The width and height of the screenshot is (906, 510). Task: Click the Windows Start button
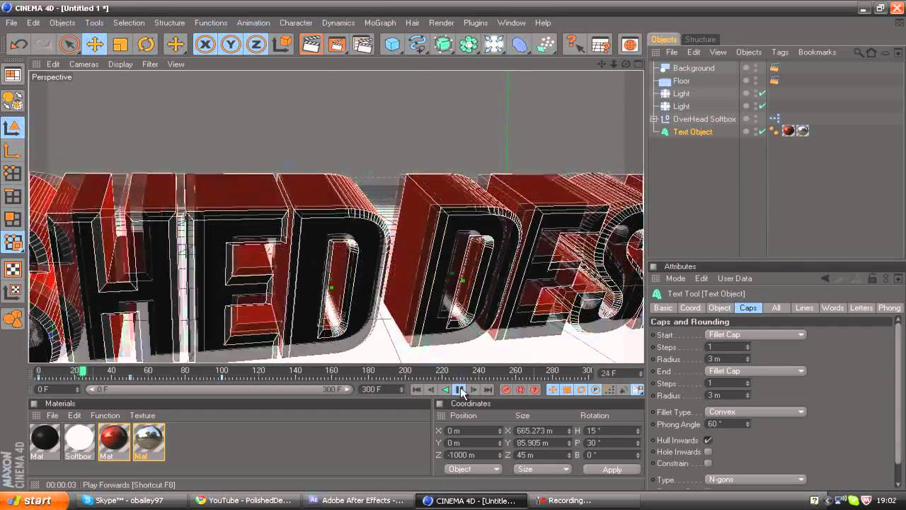(34, 500)
